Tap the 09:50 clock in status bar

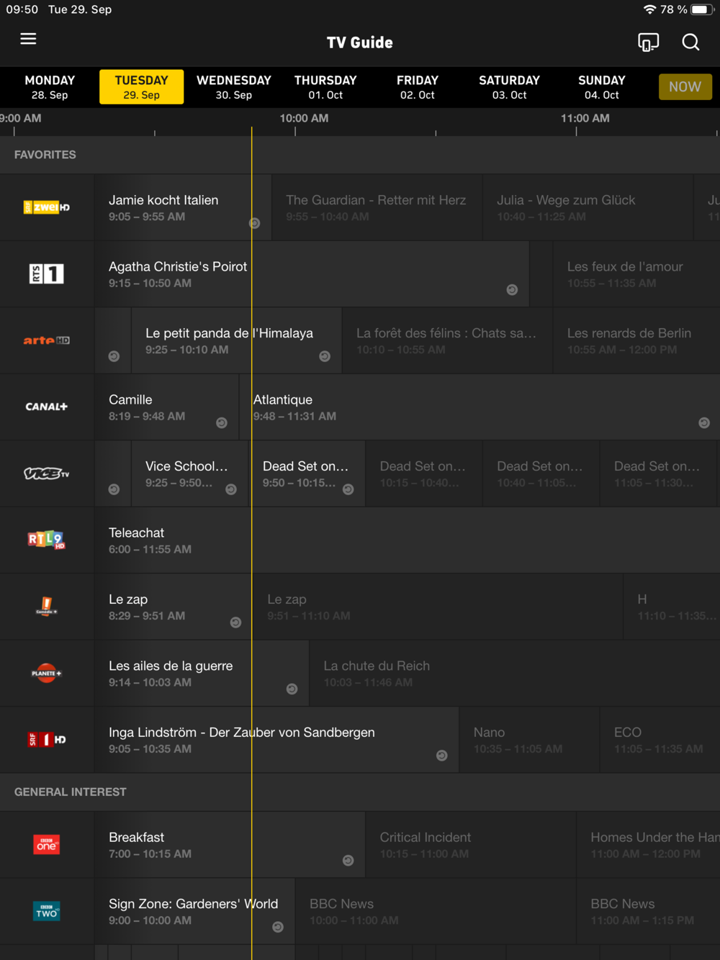[x=22, y=9]
